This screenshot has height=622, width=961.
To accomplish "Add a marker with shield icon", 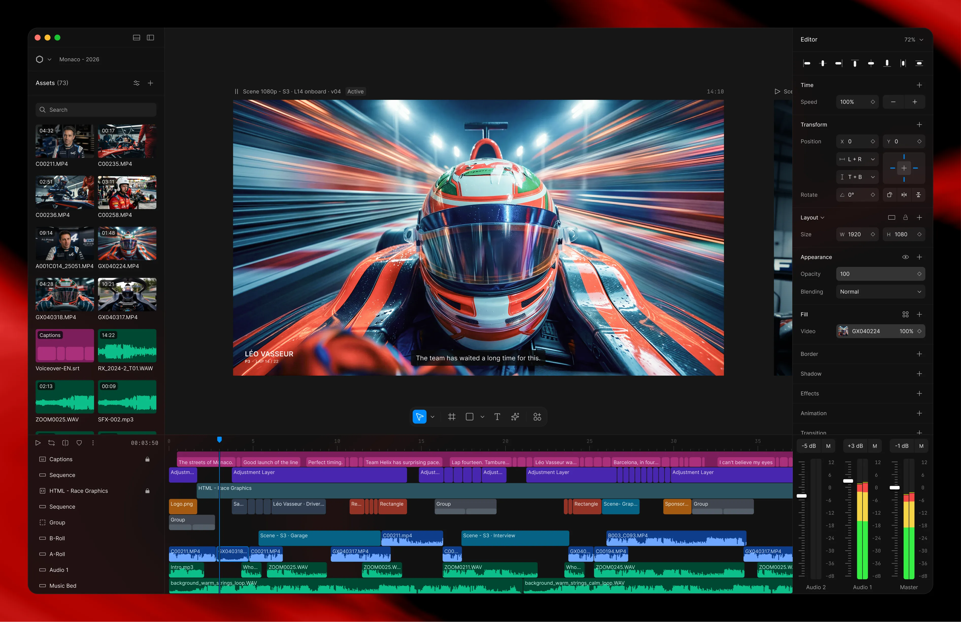I will 79,443.
